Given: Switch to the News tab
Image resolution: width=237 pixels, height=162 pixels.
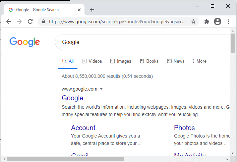Looking at the screenshot, I should click(x=176, y=61).
